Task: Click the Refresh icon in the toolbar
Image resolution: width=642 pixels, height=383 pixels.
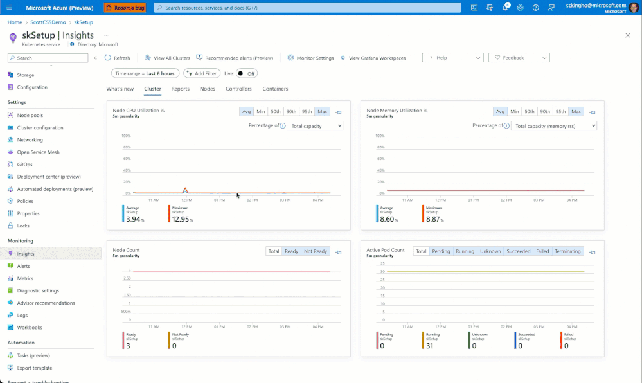Action: [x=108, y=58]
